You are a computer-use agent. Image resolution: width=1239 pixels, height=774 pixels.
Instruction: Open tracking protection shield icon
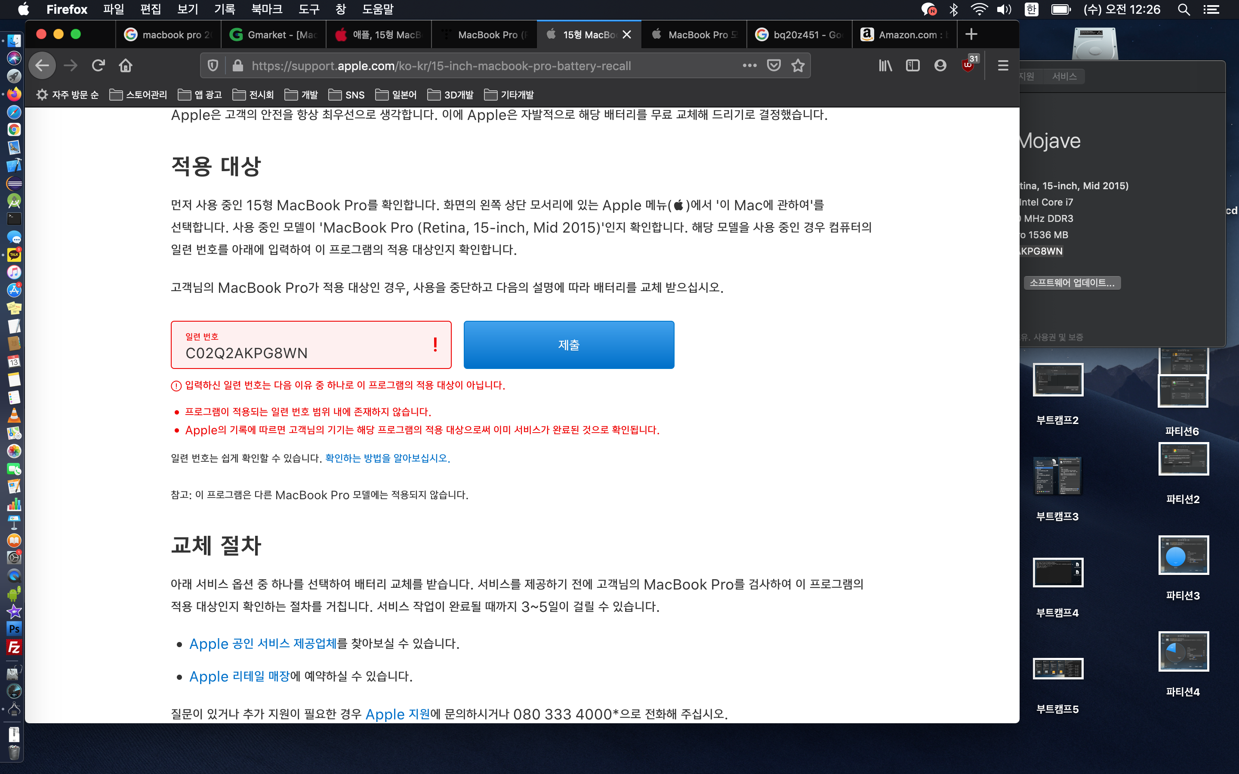(x=213, y=65)
